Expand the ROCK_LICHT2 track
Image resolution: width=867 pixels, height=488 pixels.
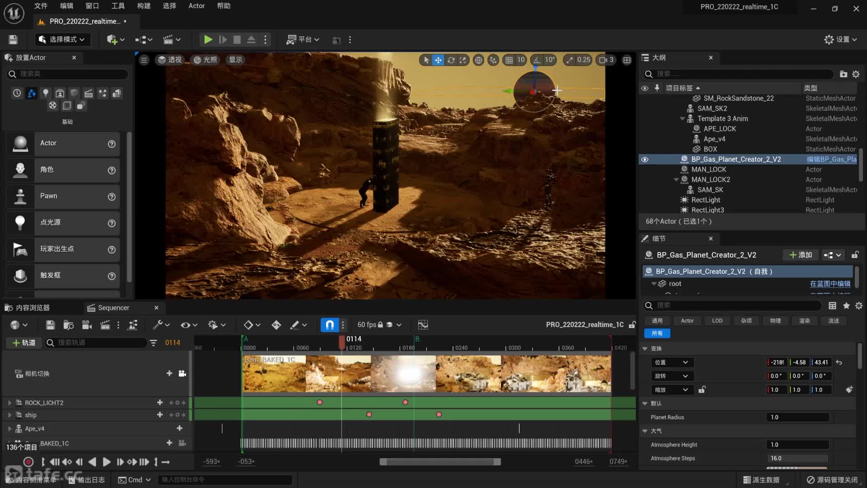click(9, 403)
